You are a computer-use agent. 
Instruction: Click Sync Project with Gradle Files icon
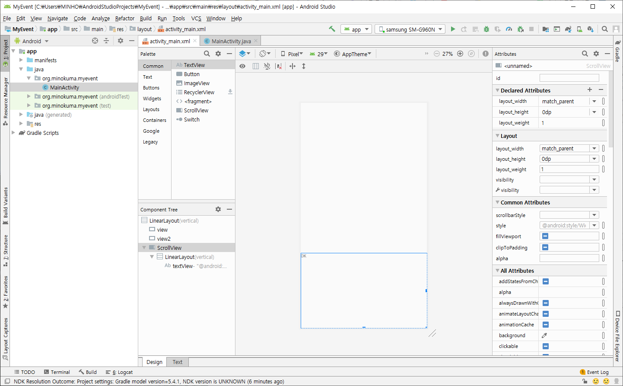(x=568, y=29)
